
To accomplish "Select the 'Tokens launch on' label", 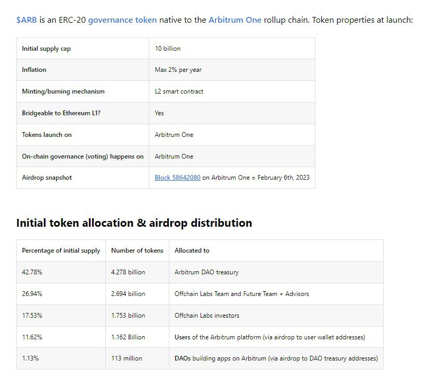I will click(x=47, y=135).
